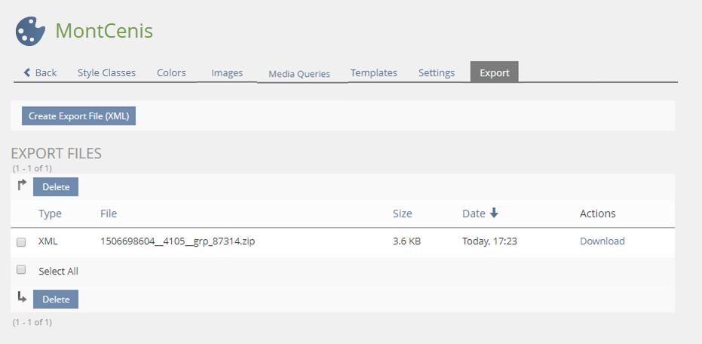Open the Style Classes tab
The image size is (702, 344).
click(x=106, y=72)
